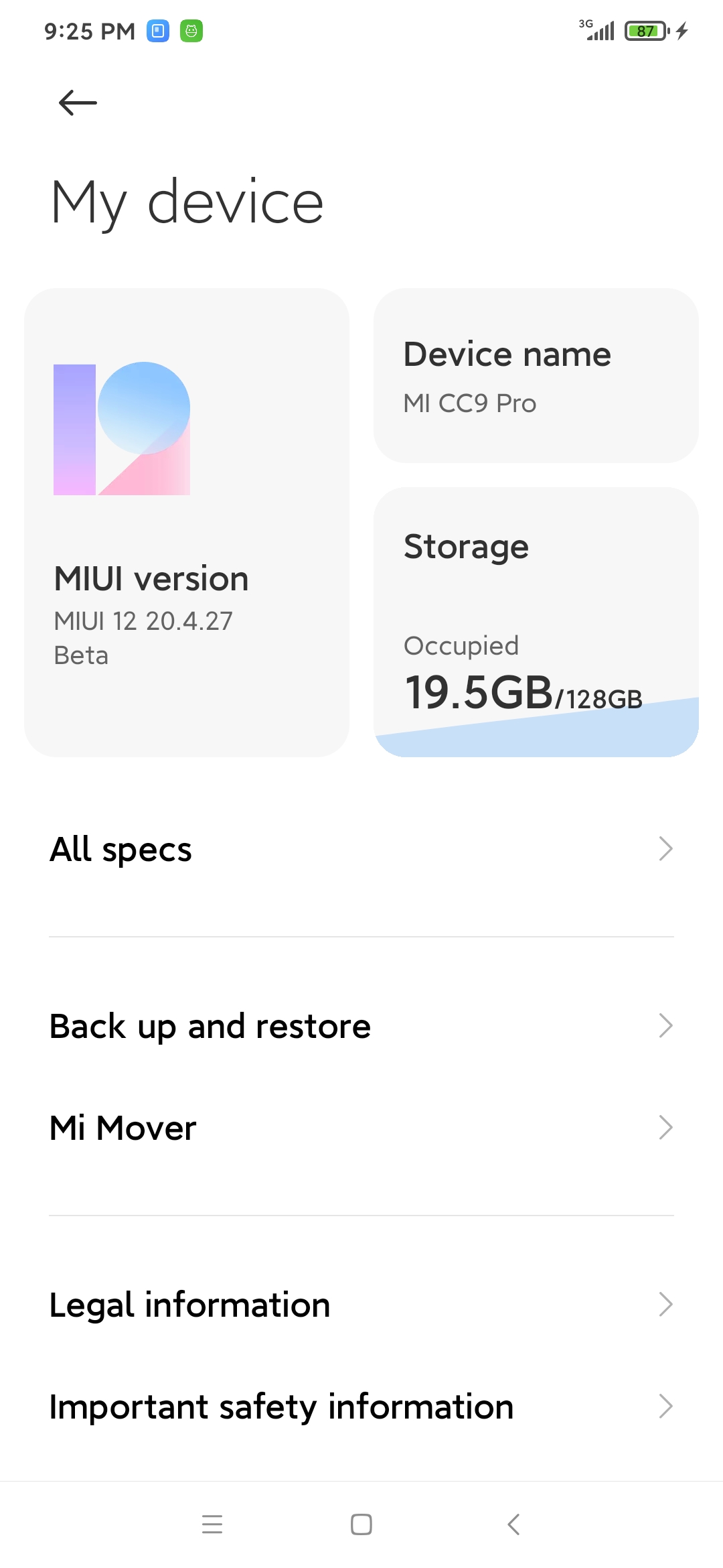
Task: Tap the MIUI 12 logo
Action: (122, 429)
